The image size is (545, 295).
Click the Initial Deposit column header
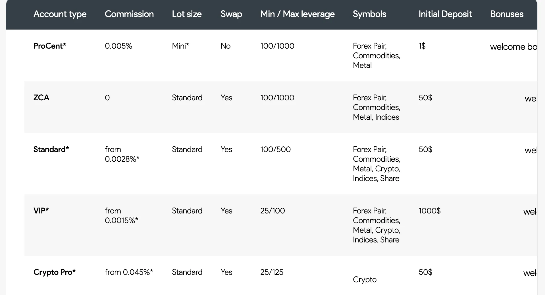coord(445,14)
